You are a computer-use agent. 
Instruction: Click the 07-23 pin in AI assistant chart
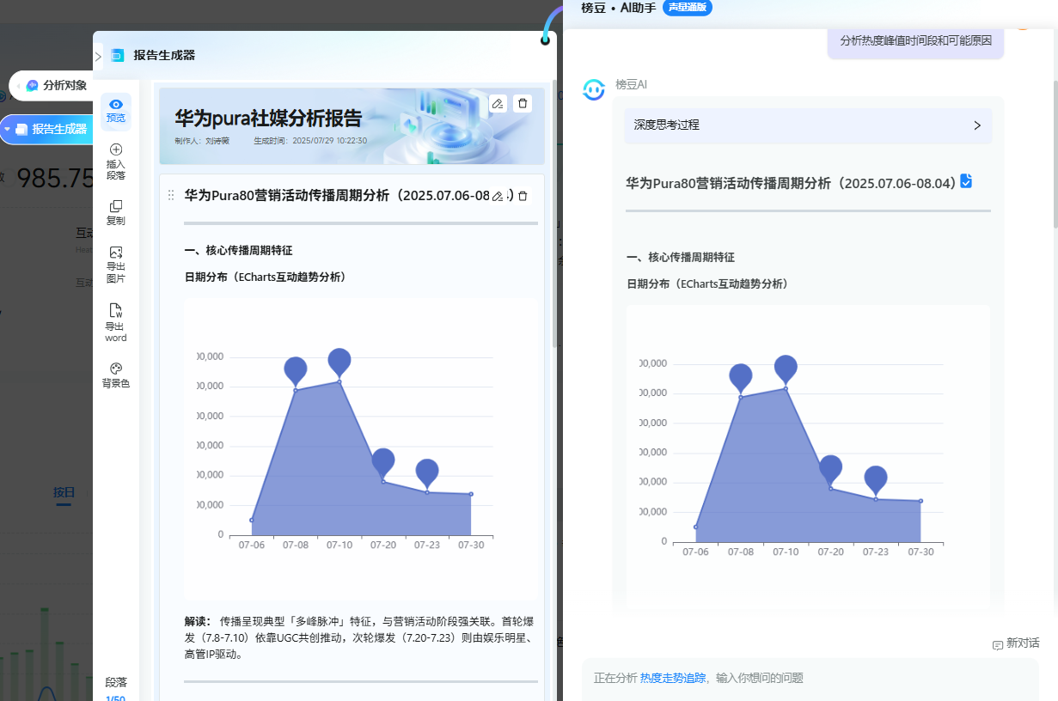[876, 480]
